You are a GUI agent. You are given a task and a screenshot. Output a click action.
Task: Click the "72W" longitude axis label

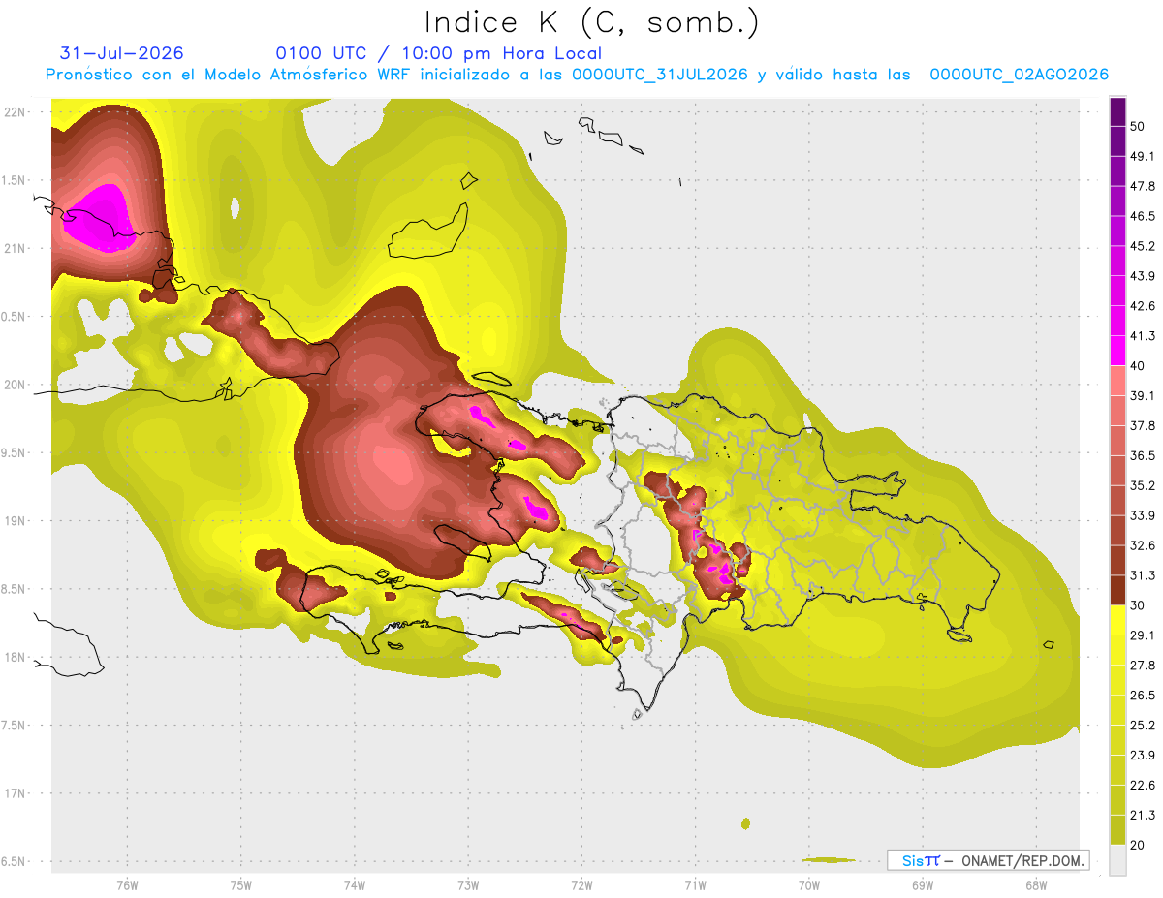click(581, 884)
